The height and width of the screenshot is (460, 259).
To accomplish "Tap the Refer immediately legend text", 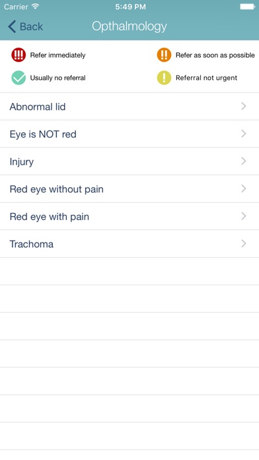I will tap(57, 55).
